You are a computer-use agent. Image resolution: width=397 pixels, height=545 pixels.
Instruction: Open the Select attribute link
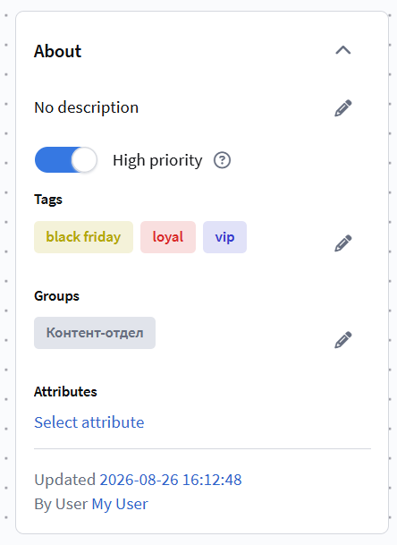pos(89,422)
